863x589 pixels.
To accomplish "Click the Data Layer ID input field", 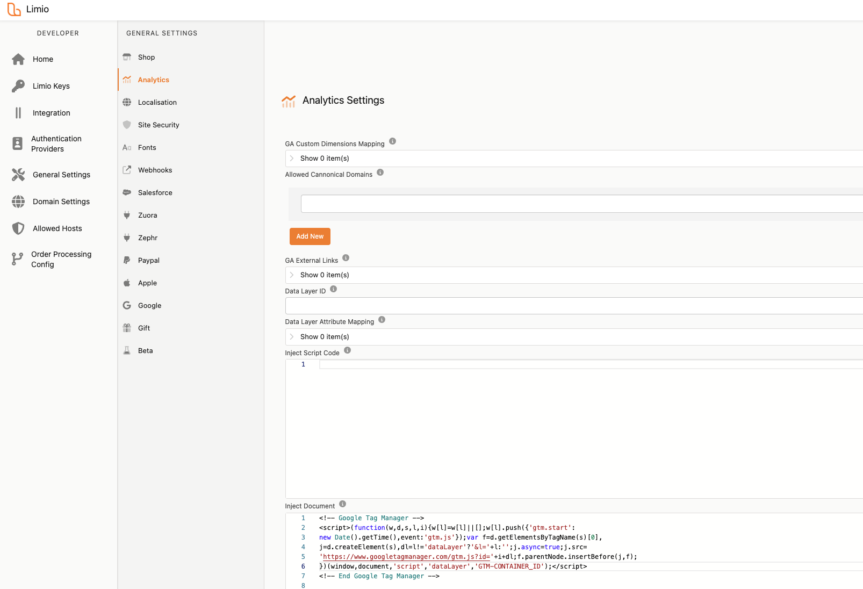I will pyautogui.click(x=574, y=306).
